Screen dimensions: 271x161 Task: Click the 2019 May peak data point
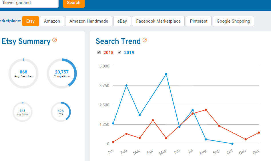pyautogui.click(x=166, y=74)
